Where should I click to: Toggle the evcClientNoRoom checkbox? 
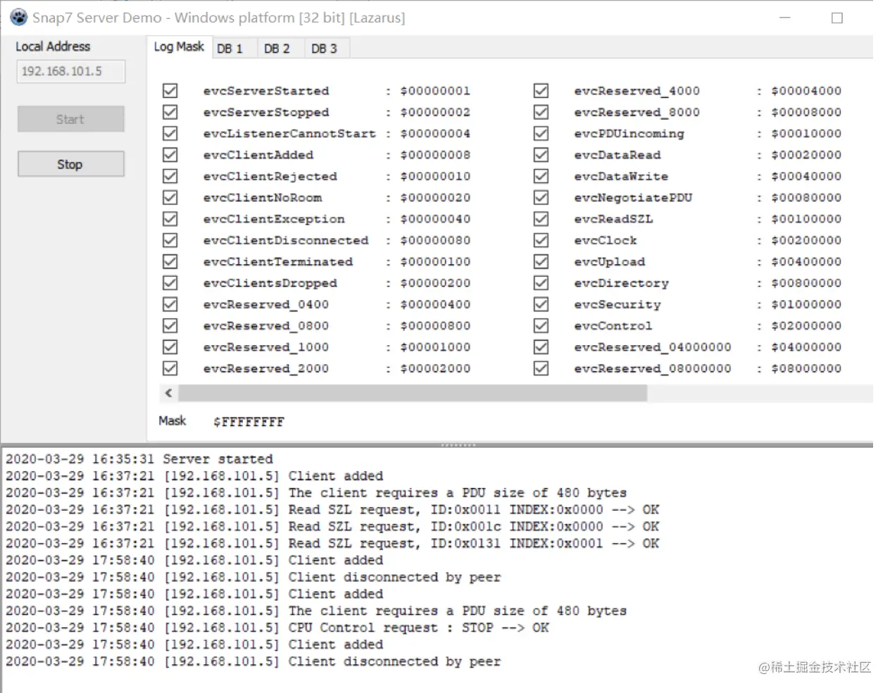coord(170,197)
